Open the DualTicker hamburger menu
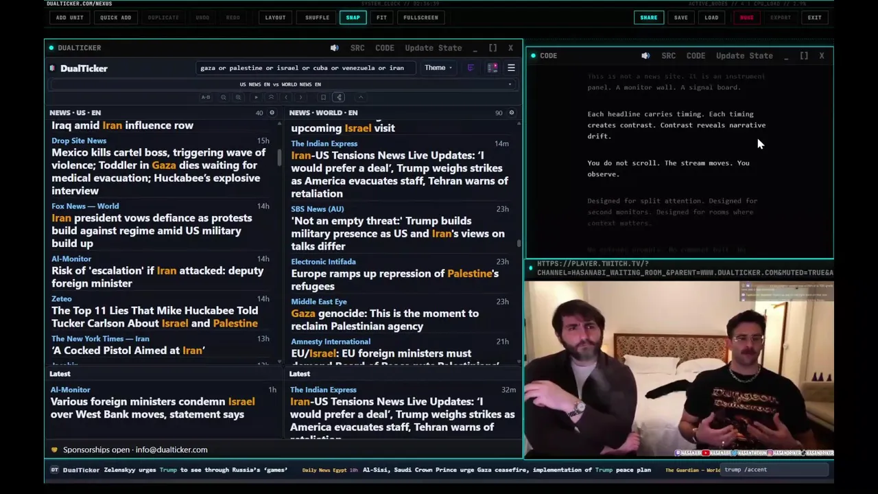Image resolution: width=878 pixels, height=494 pixels. [511, 68]
